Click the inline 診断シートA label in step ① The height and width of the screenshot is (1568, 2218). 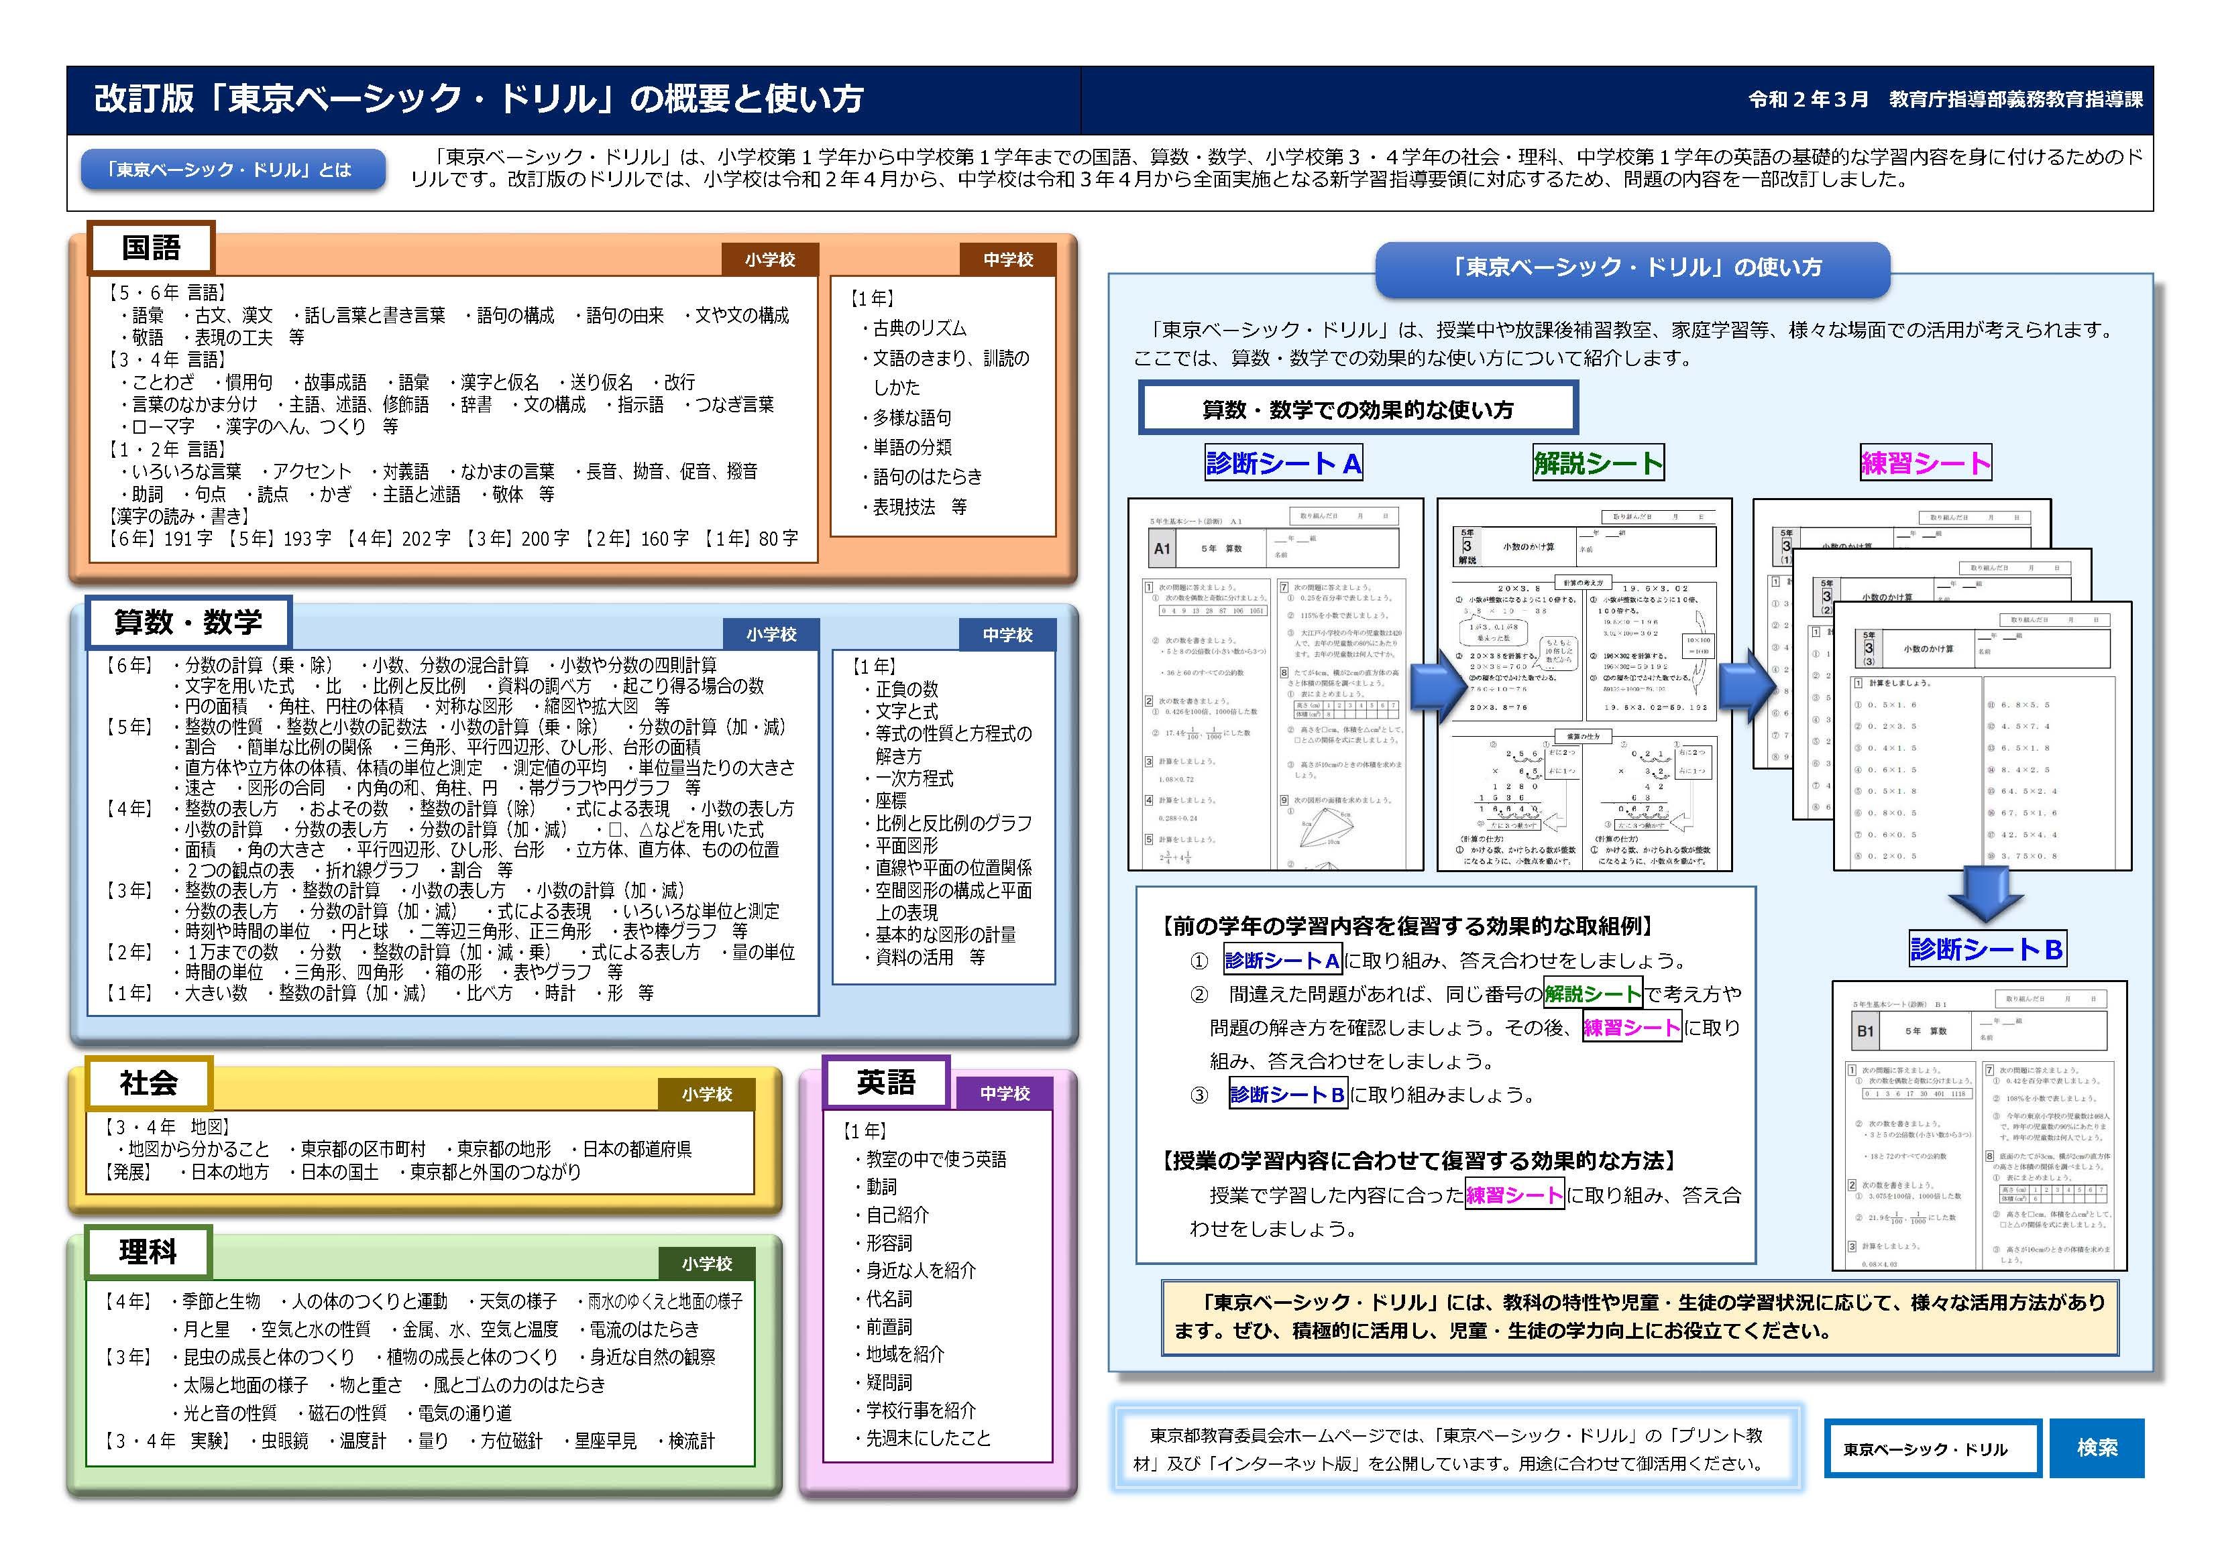[1283, 960]
